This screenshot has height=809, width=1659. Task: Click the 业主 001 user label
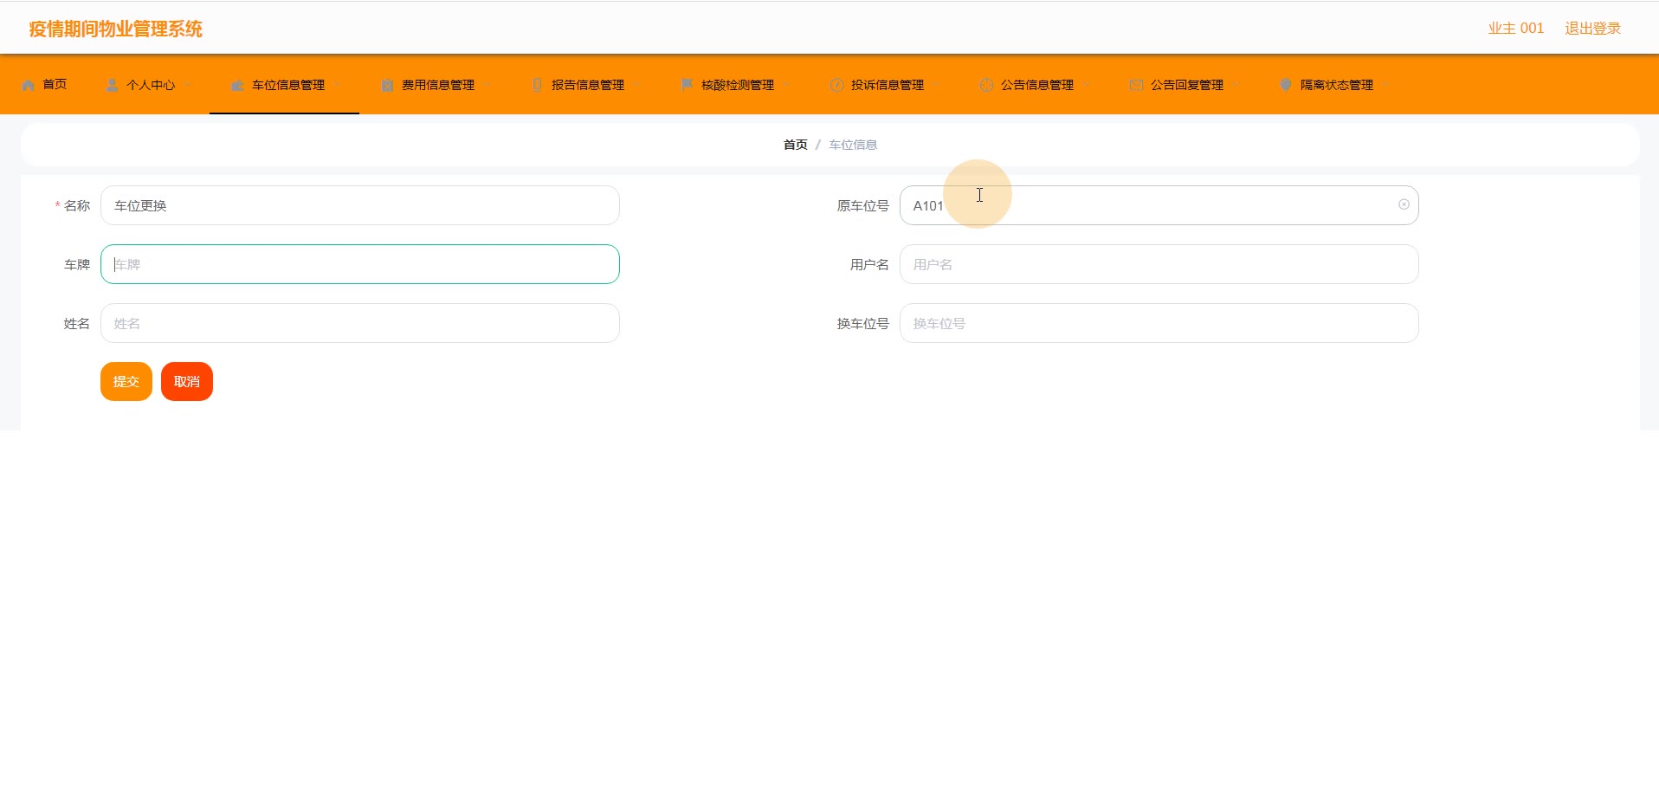tap(1515, 29)
